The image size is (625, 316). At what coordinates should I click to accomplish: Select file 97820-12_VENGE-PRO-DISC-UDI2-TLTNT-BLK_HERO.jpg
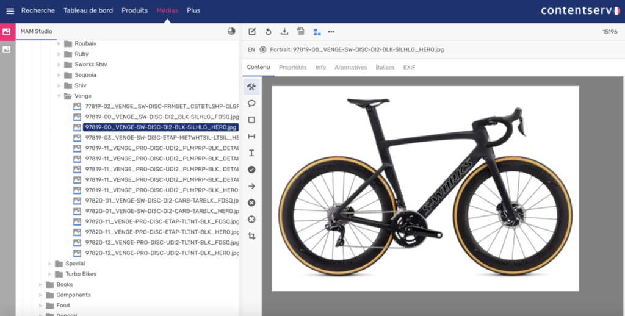pyautogui.click(x=161, y=253)
